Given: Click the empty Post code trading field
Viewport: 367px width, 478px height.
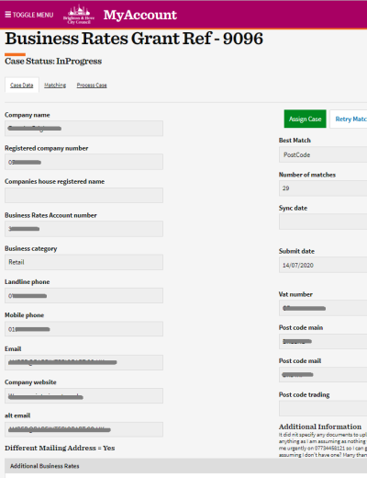Looking at the screenshot, I should (x=323, y=408).
